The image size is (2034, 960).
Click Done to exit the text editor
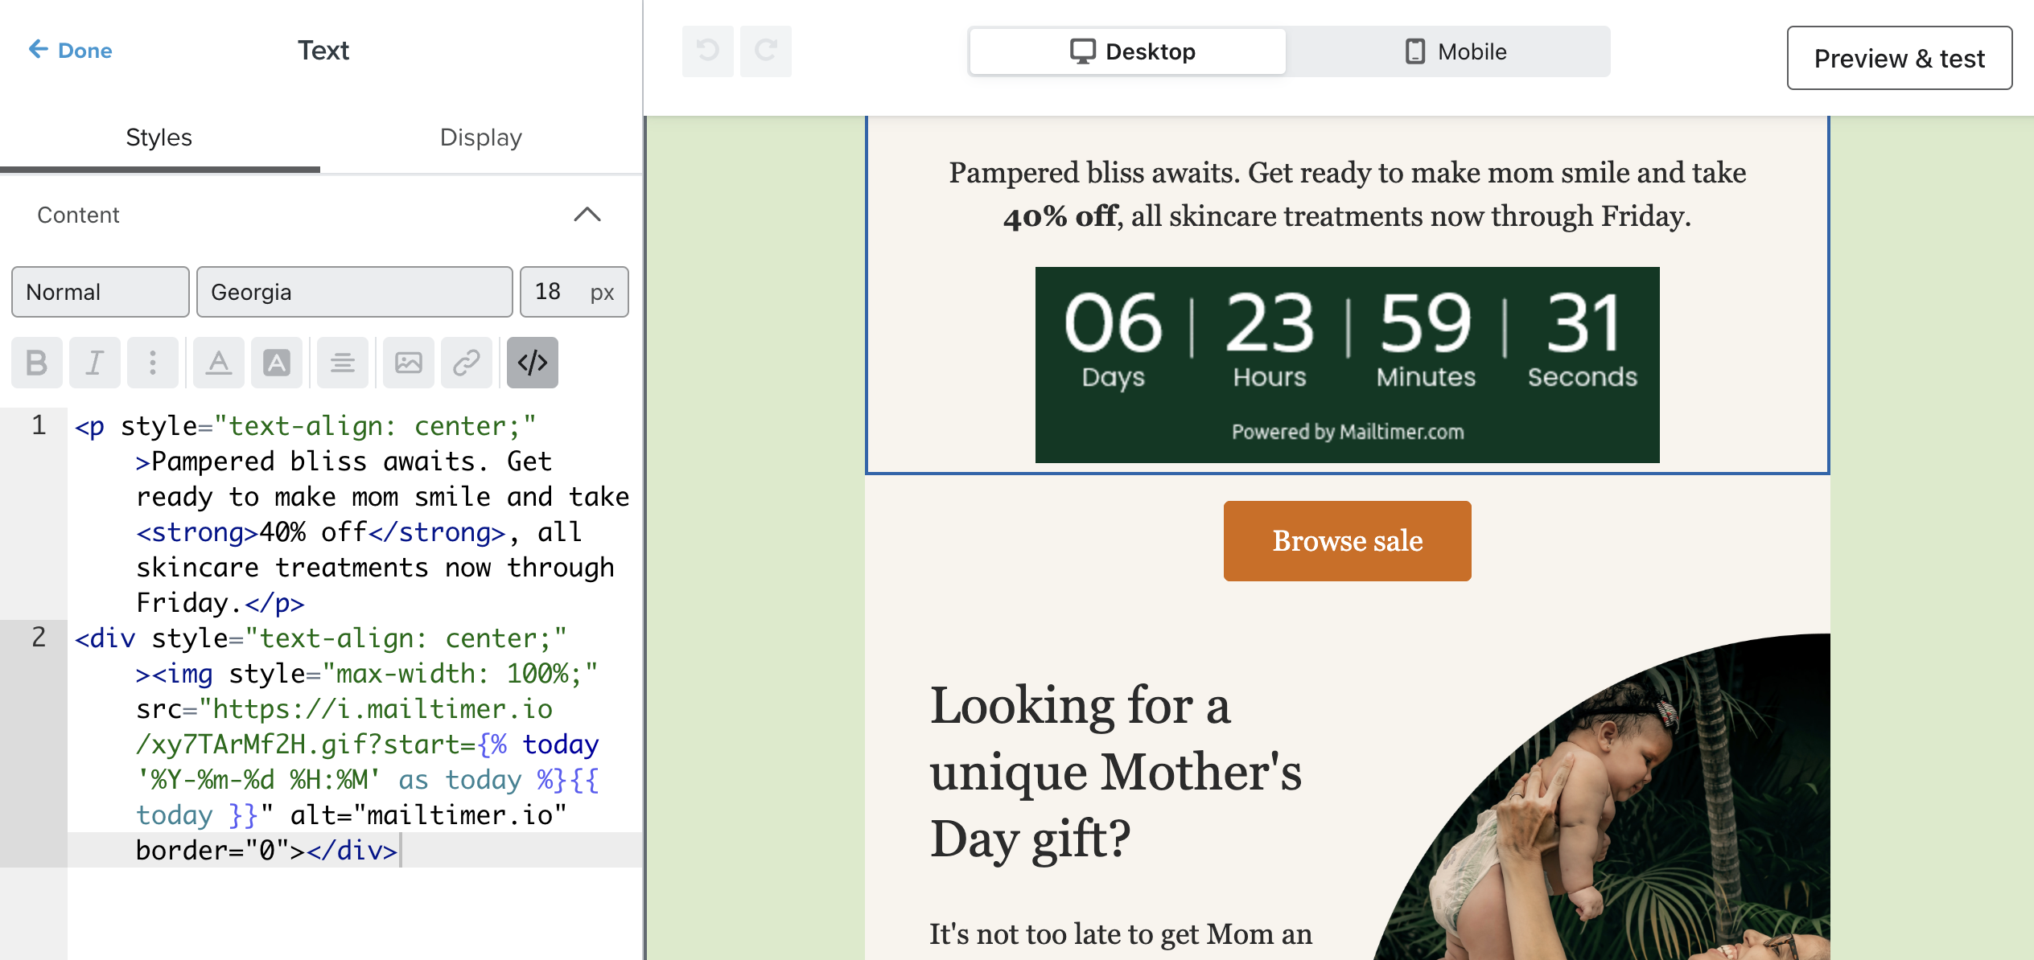point(70,50)
